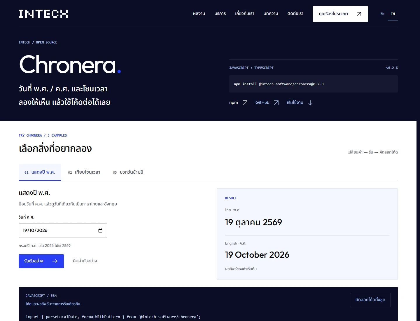Switch to 02 เทียบโซนเวลา tab
Viewport: 420px width, 321px height.
click(84, 172)
